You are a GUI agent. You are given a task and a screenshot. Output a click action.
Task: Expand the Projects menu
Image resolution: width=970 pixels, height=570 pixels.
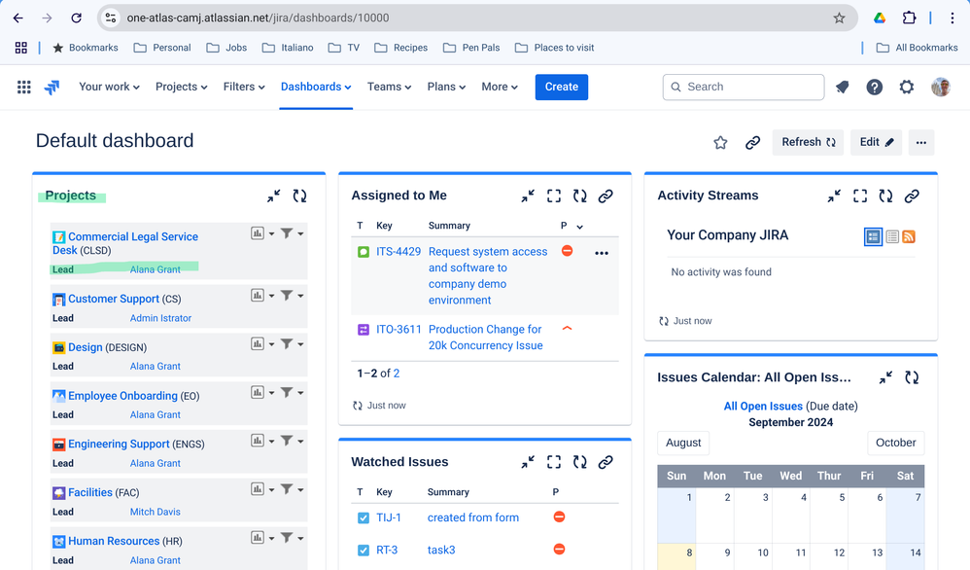[181, 88]
